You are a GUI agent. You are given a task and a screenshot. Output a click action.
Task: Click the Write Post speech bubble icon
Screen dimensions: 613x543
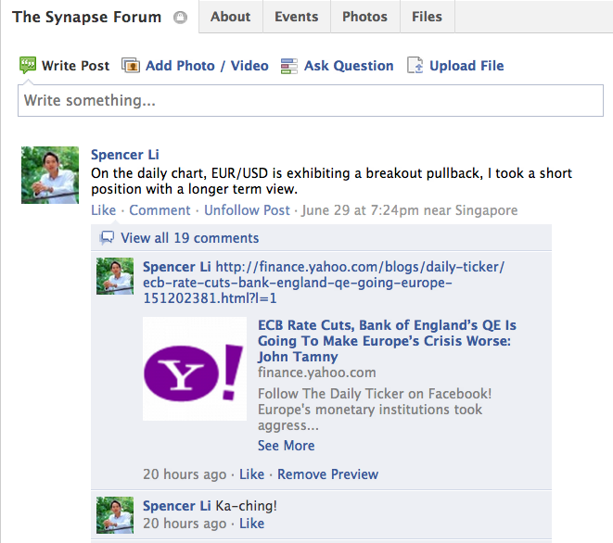(28, 66)
